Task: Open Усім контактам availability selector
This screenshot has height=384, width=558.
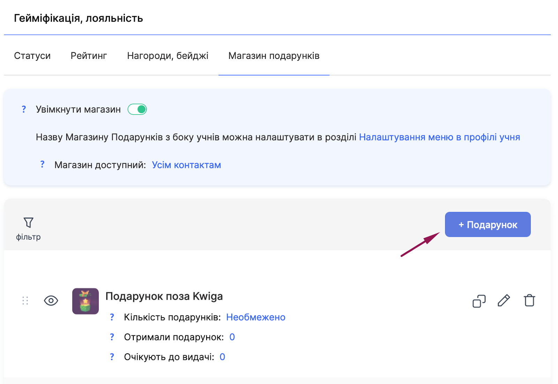Action: [186, 165]
